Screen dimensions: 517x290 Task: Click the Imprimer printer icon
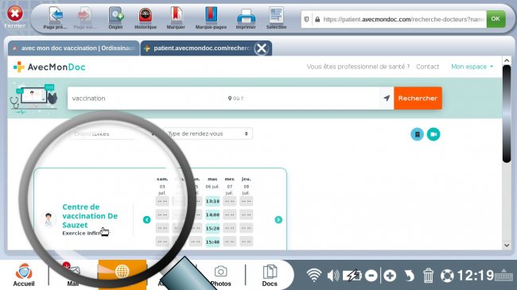click(x=246, y=18)
